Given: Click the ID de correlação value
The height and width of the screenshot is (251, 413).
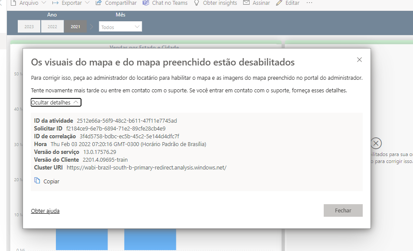Looking at the screenshot, I should (x=129, y=136).
